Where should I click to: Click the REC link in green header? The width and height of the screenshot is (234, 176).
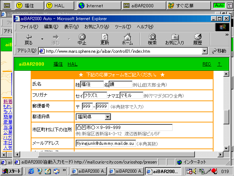(x=207, y=64)
